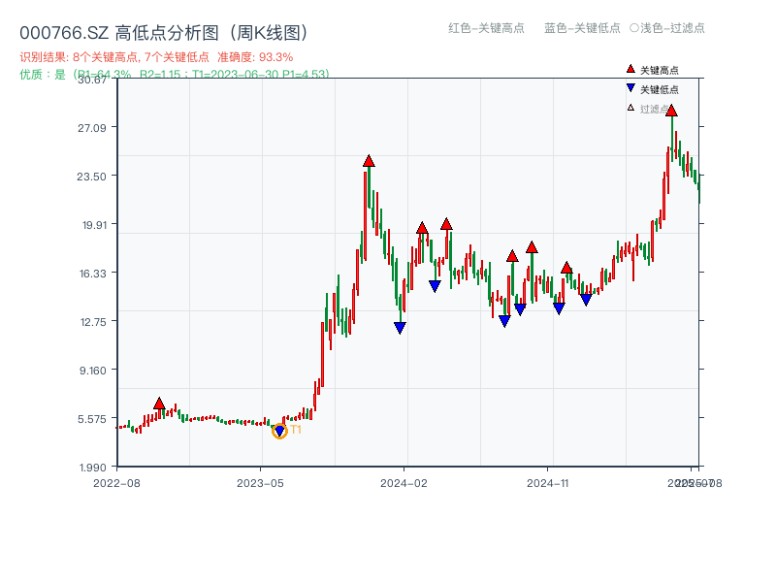Click the blue 关键低点 triangle legend icon

click(630, 88)
